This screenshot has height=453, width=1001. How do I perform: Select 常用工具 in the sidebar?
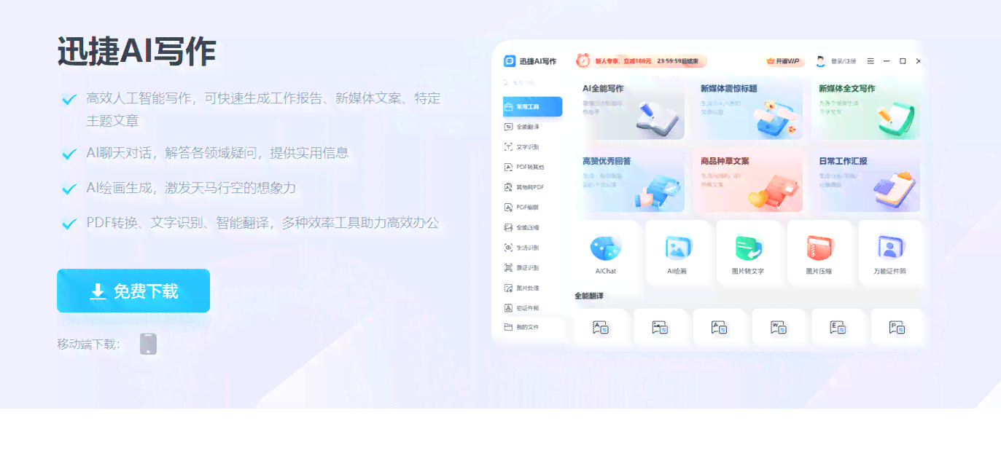click(532, 106)
